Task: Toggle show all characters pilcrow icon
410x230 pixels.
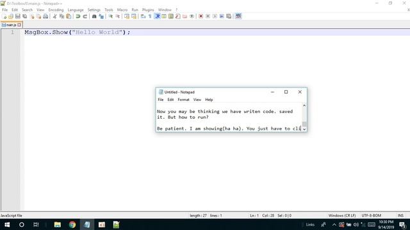Action: pos(150,17)
